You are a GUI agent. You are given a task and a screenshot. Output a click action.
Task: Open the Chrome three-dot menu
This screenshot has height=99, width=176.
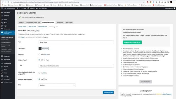point(174,2)
